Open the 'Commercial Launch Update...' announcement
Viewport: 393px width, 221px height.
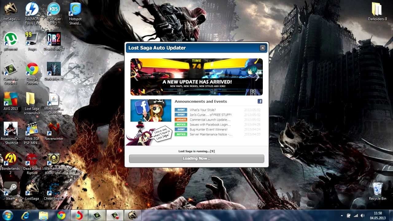click(210, 120)
